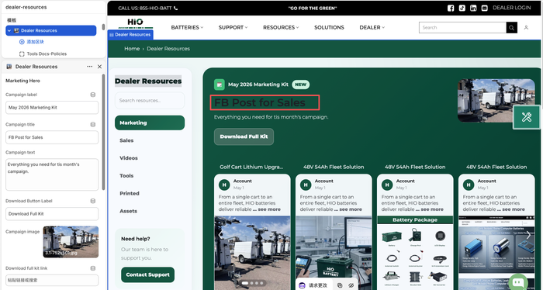Click 'see more' on the Golf Cart Lithium post

coord(268,209)
